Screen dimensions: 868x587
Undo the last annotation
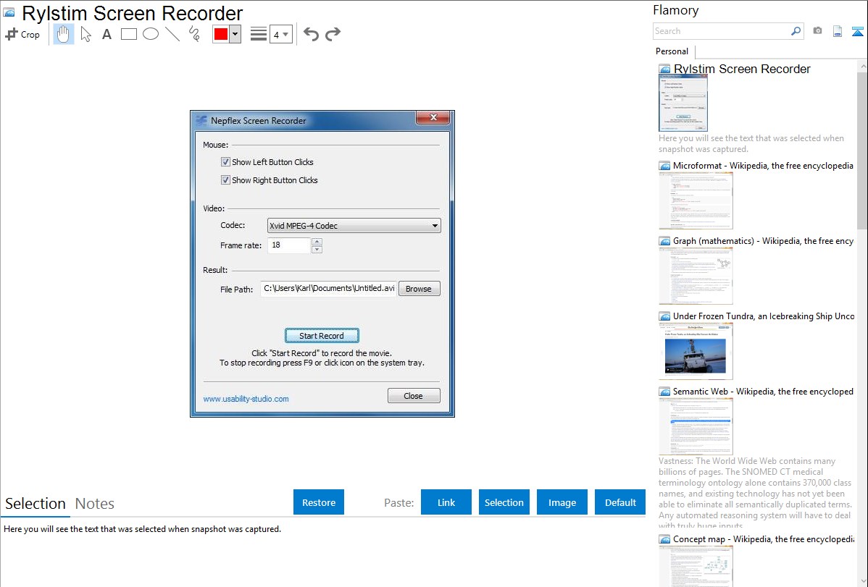(x=311, y=34)
